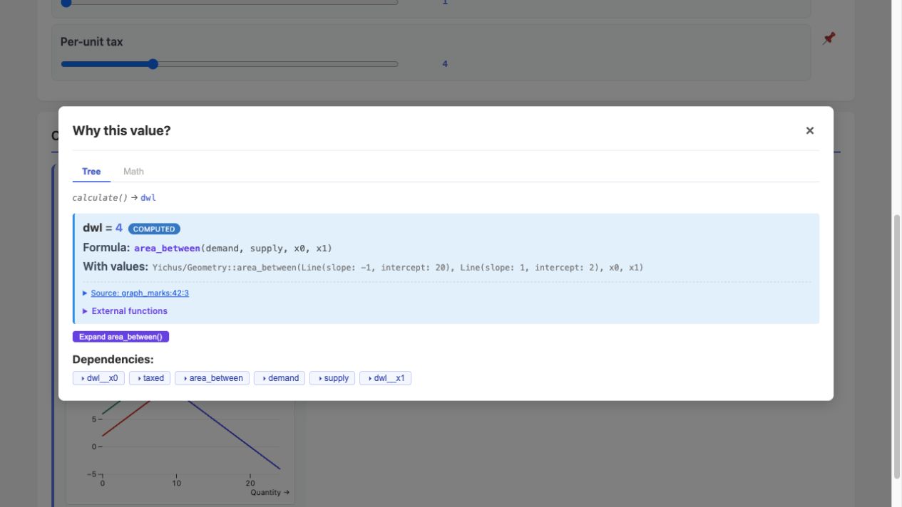Click the dwl value 4
The image size is (902, 507).
pos(119,229)
